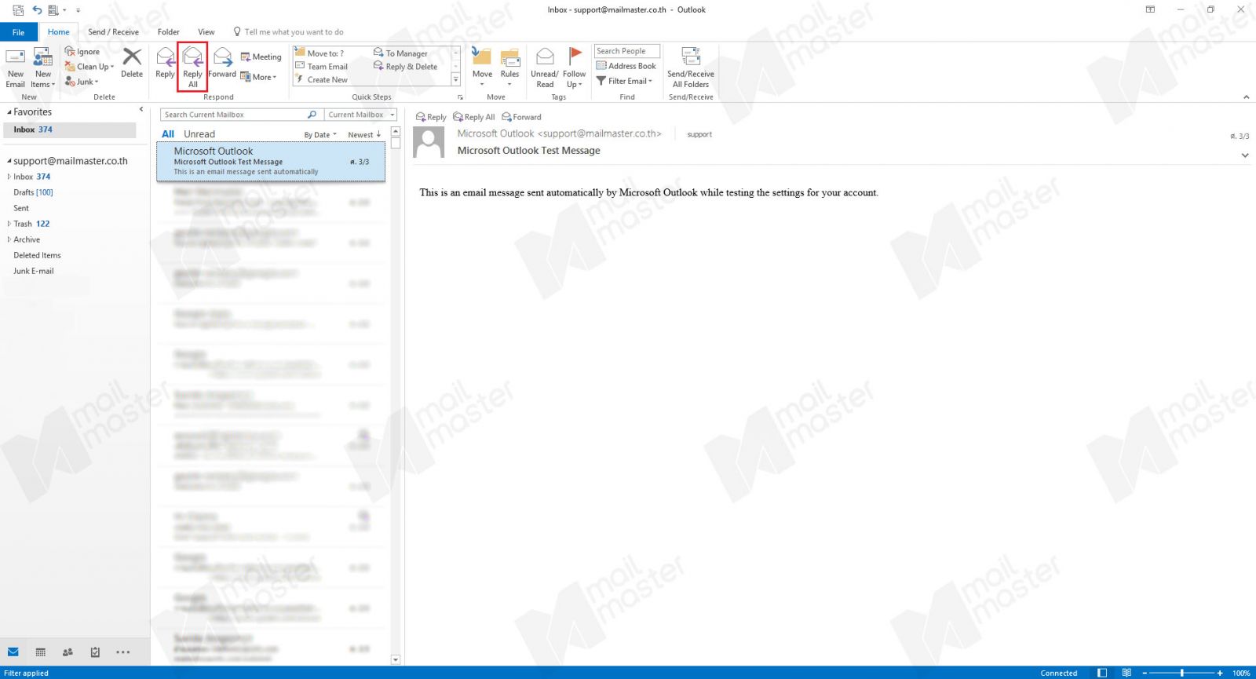Viewport: 1256px width, 679px height.
Task: Click the zoom in plus button
Action: [x=1220, y=673]
